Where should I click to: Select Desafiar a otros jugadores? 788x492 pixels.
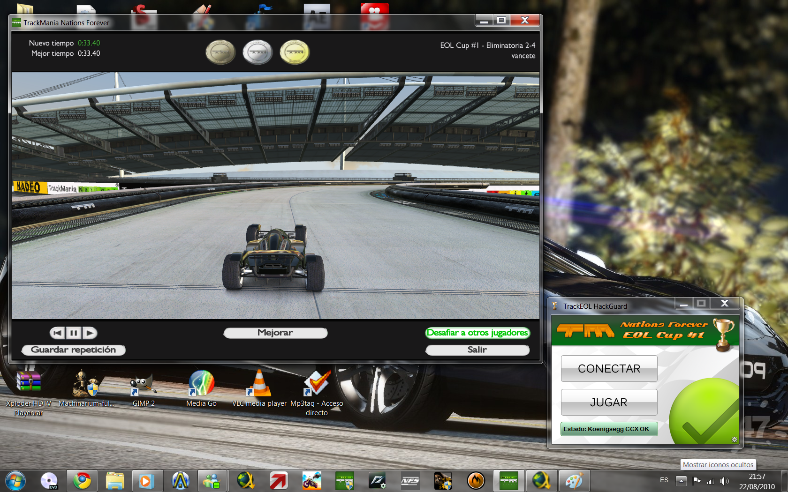pos(477,333)
